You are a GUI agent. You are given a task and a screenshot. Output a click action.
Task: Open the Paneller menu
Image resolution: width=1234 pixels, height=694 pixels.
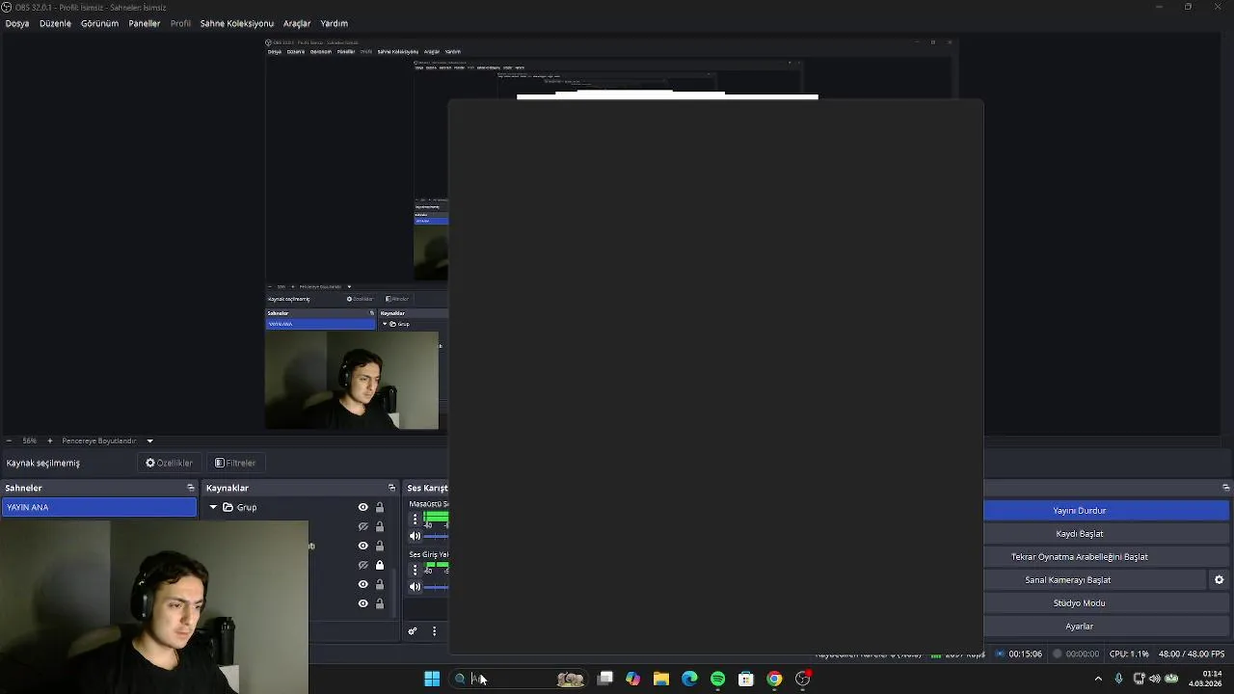(x=145, y=23)
